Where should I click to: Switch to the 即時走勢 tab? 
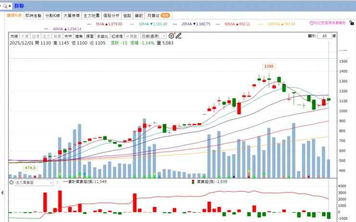(33, 15)
